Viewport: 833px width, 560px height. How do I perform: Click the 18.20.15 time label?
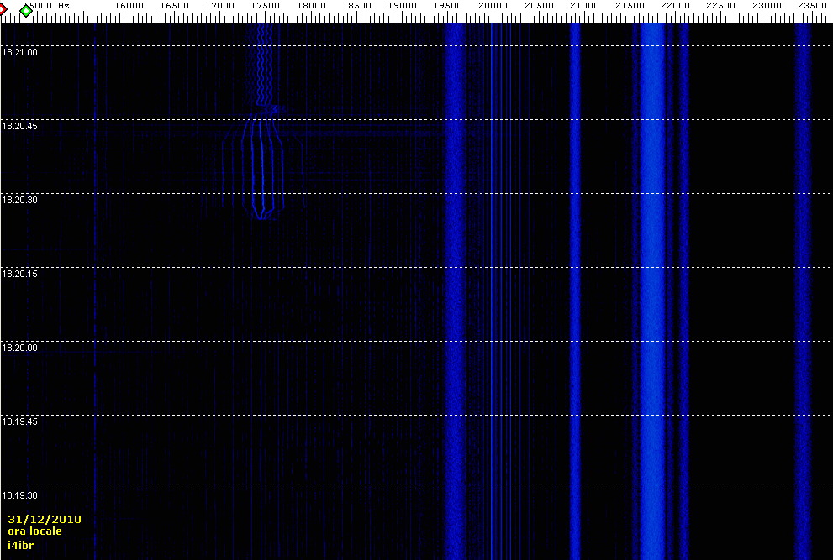click(x=19, y=274)
